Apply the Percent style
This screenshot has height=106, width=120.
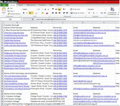click(x=94, y=13)
